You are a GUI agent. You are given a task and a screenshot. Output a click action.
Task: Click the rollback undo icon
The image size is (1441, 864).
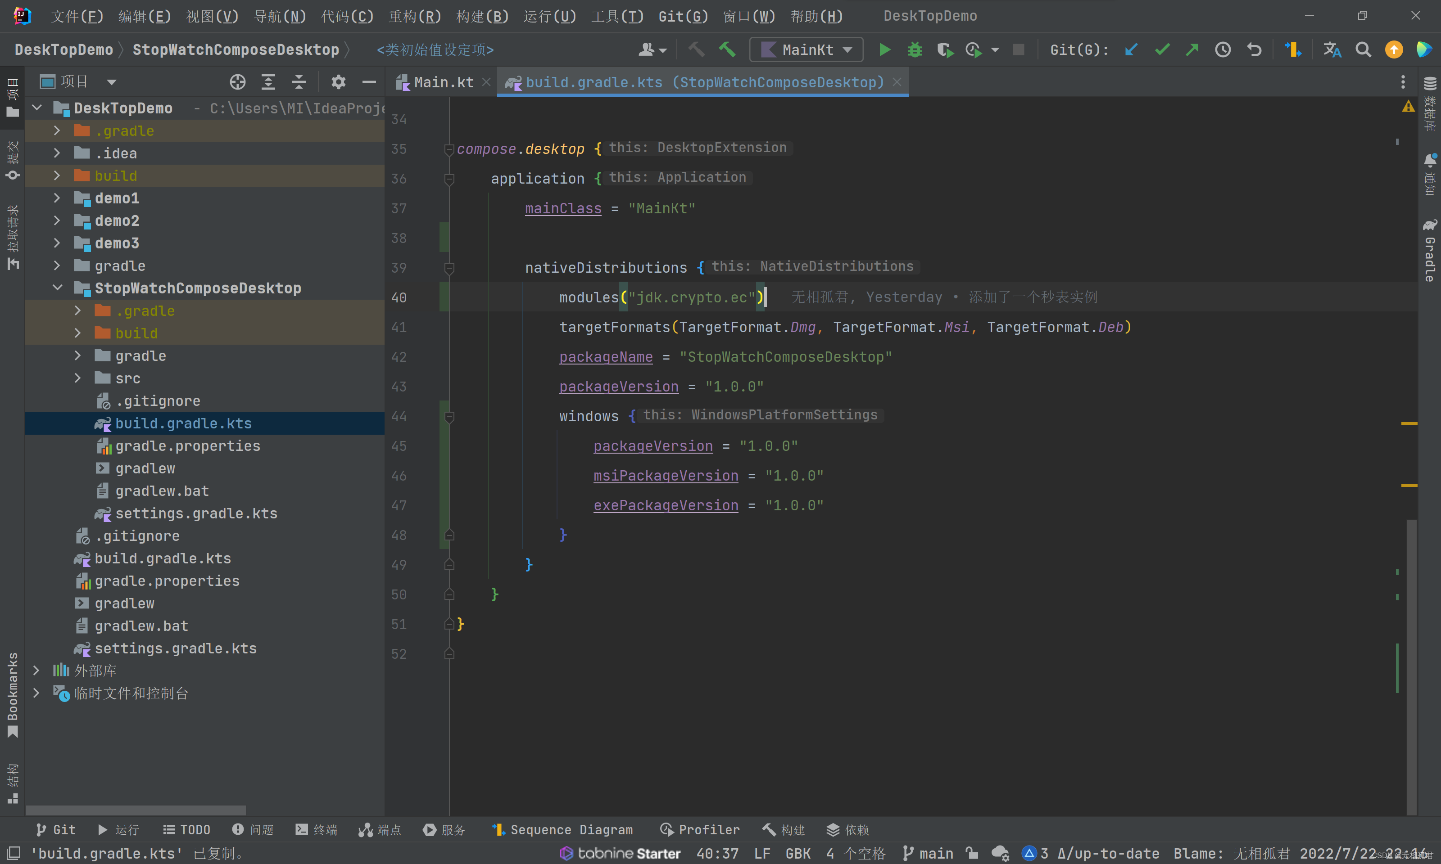tap(1254, 50)
